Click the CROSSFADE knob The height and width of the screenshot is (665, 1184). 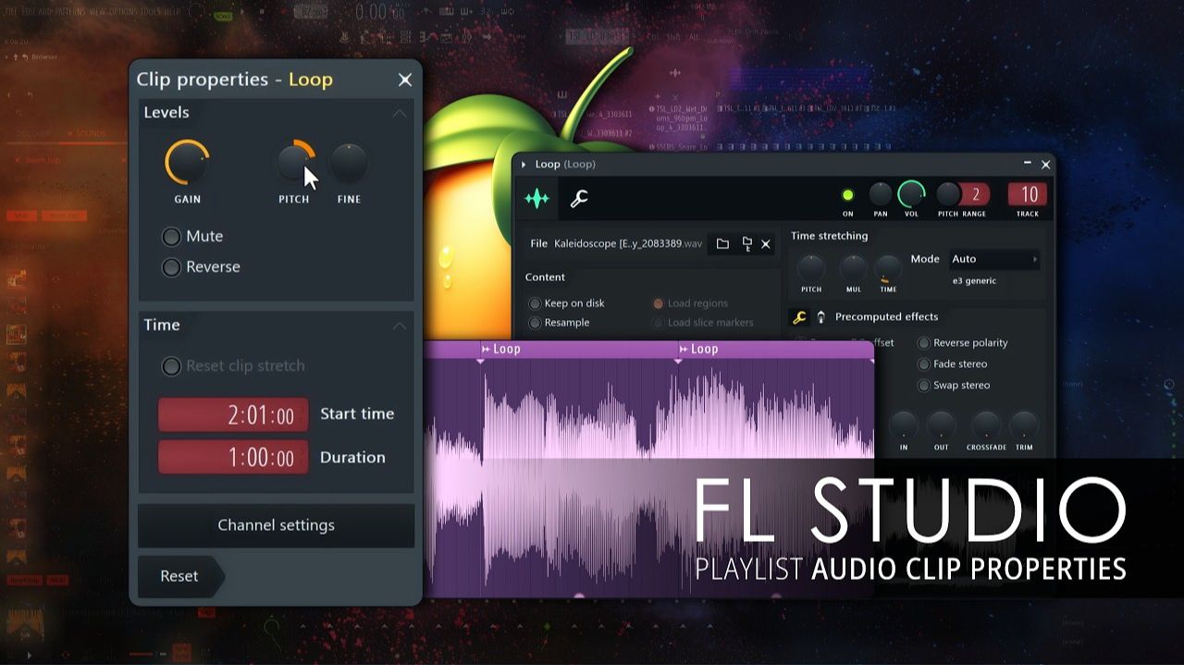986,426
